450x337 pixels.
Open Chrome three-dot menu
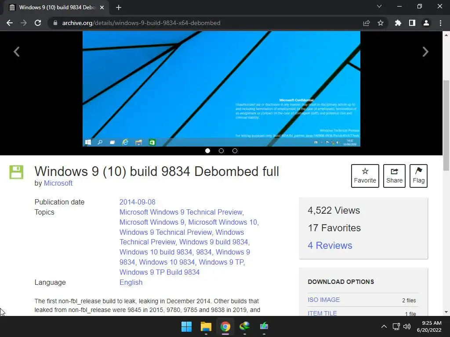coord(440,23)
